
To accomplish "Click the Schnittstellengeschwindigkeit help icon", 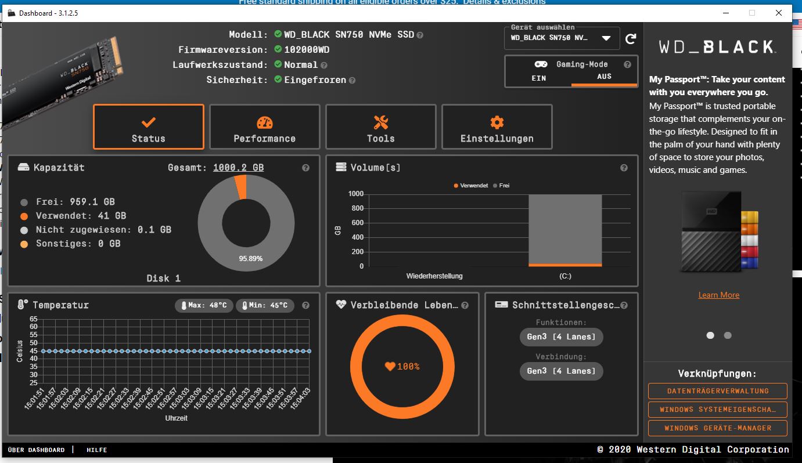I will tap(624, 305).
